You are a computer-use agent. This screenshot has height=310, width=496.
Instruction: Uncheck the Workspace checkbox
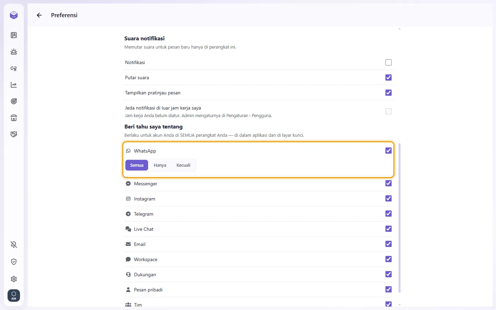pos(389,259)
